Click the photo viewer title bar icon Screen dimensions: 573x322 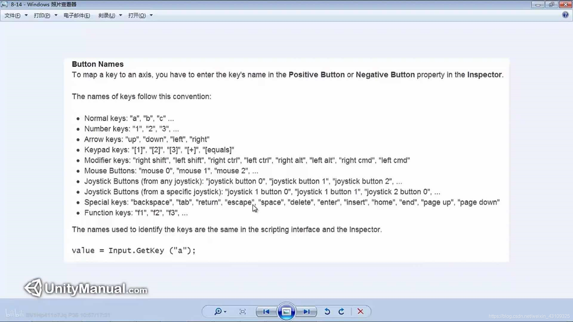click(4, 4)
